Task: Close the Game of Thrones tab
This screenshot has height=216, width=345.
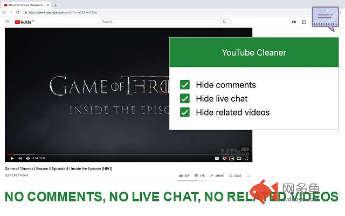Action: coord(47,5)
